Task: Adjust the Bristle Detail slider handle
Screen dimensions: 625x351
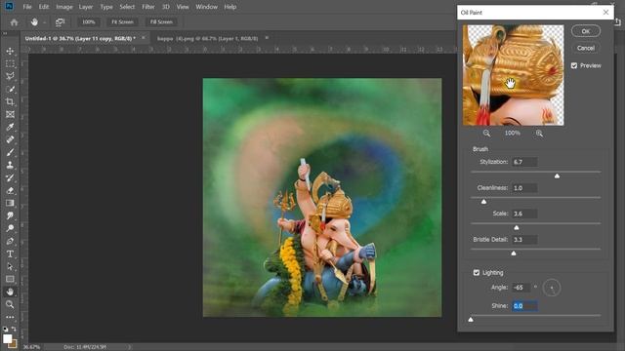Action: 514,253
